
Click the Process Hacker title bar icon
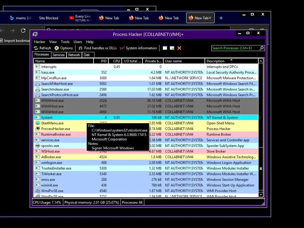[35, 34]
